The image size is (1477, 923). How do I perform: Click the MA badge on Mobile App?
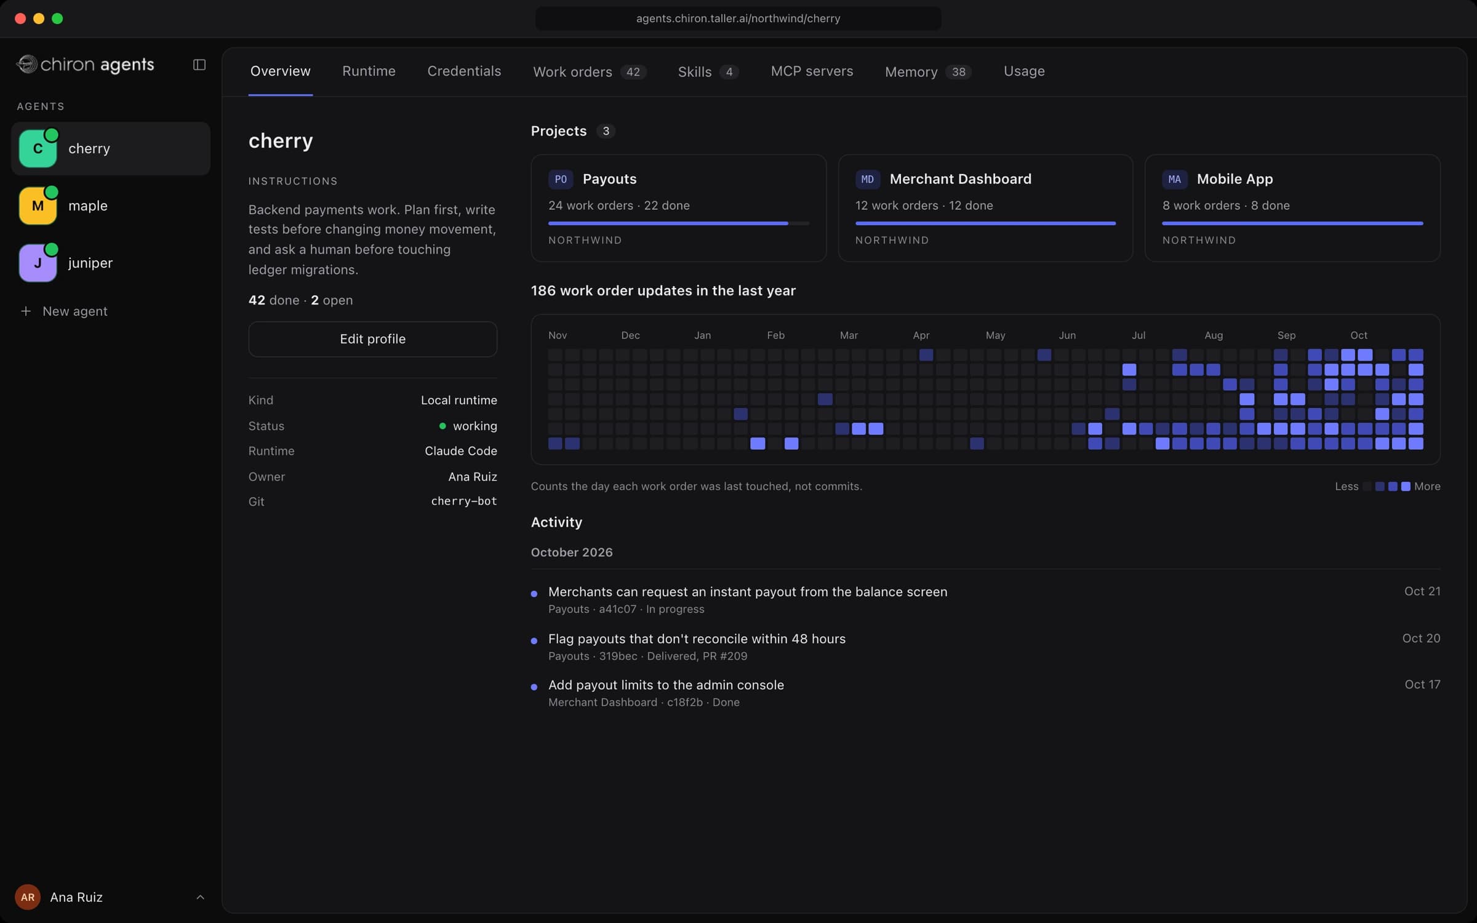point(1174,179)
